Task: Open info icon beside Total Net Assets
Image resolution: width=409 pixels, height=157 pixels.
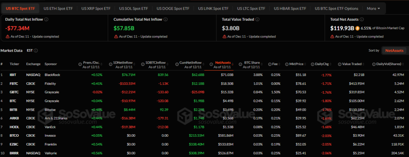Action: (x=362, y=19)
